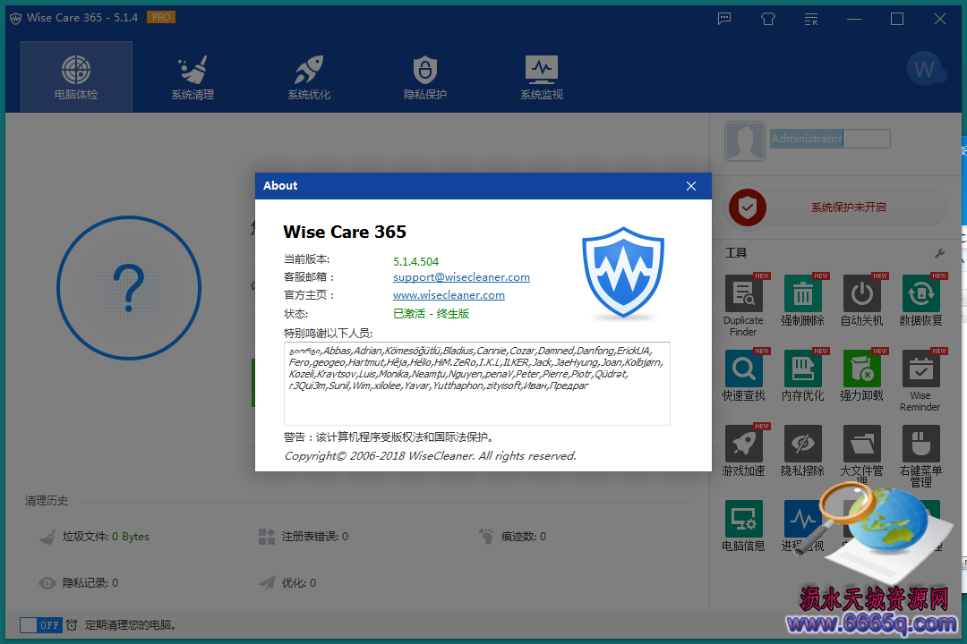Switch to the 电脑体检 tab
967x644 pixels.
76,76
